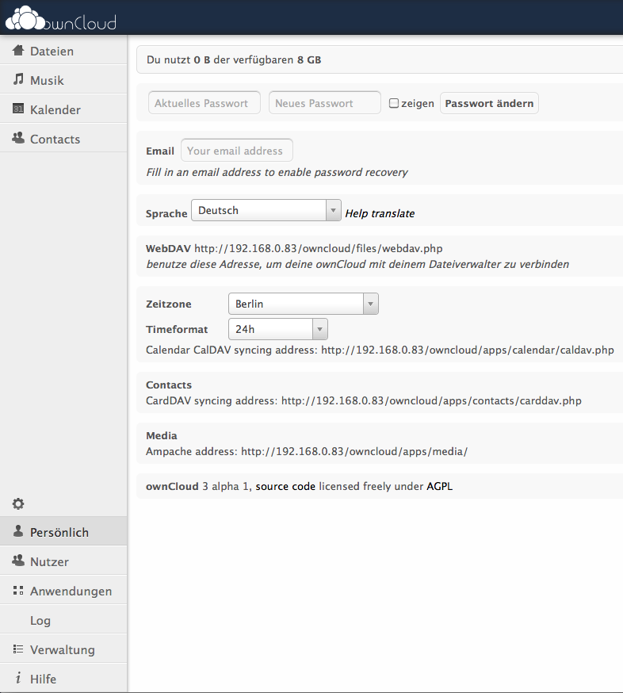Click the Musik note icon

coord(18,80)
